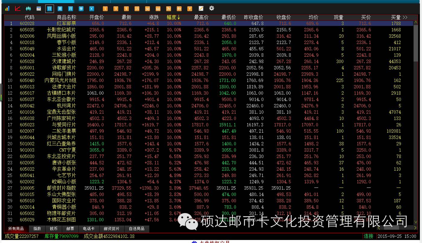Screen dimensions: 422x243
Task: Click the orange Y interval icon
Action: coord(190,9)
